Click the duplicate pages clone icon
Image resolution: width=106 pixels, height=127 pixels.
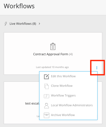[x=46, y=86]
